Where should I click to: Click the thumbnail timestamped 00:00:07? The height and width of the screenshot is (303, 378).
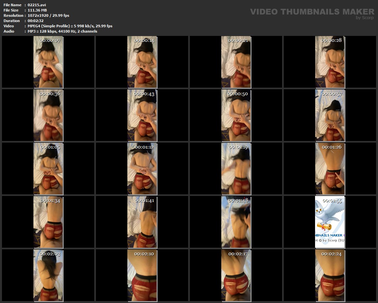[48, 62]
